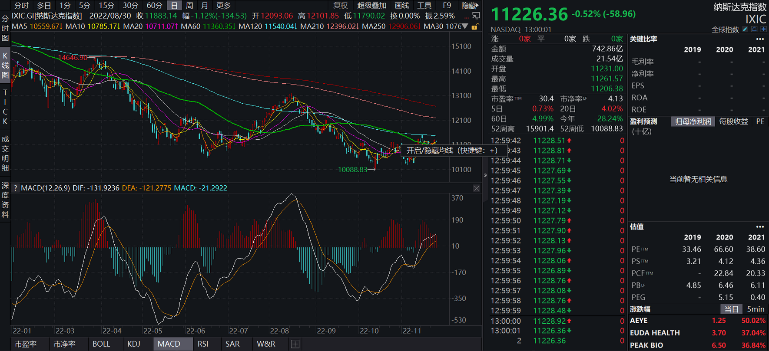The width and height of the screenshot is (769, 351).
Task: Open the K线图 sidebar tab
Action: click(x=5, y=65)
